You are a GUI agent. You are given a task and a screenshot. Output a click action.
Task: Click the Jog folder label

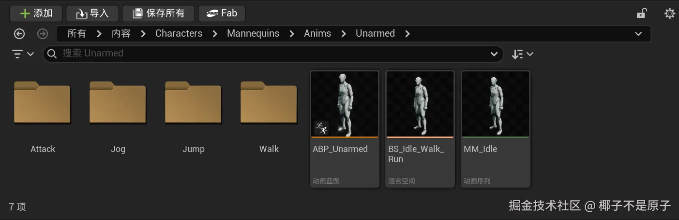pyautogui.click(x=118, y=149)
